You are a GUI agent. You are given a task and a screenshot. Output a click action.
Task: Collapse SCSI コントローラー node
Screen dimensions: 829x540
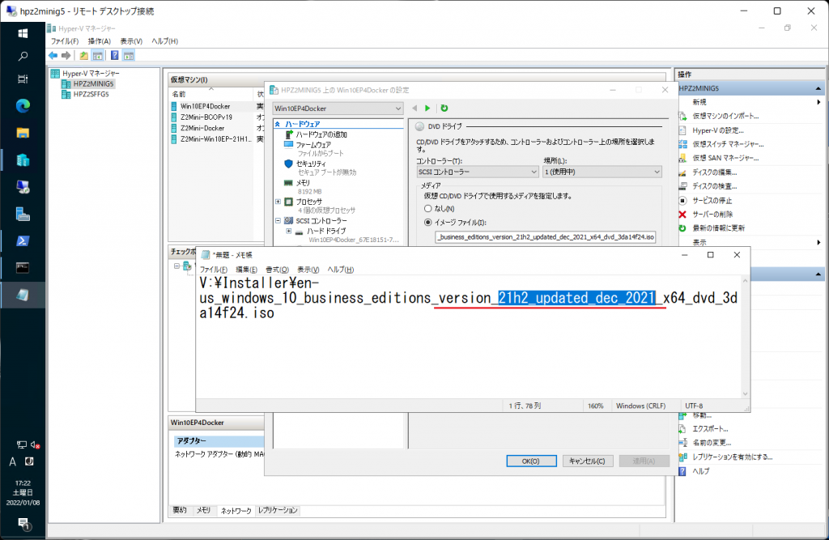[278, 220]
